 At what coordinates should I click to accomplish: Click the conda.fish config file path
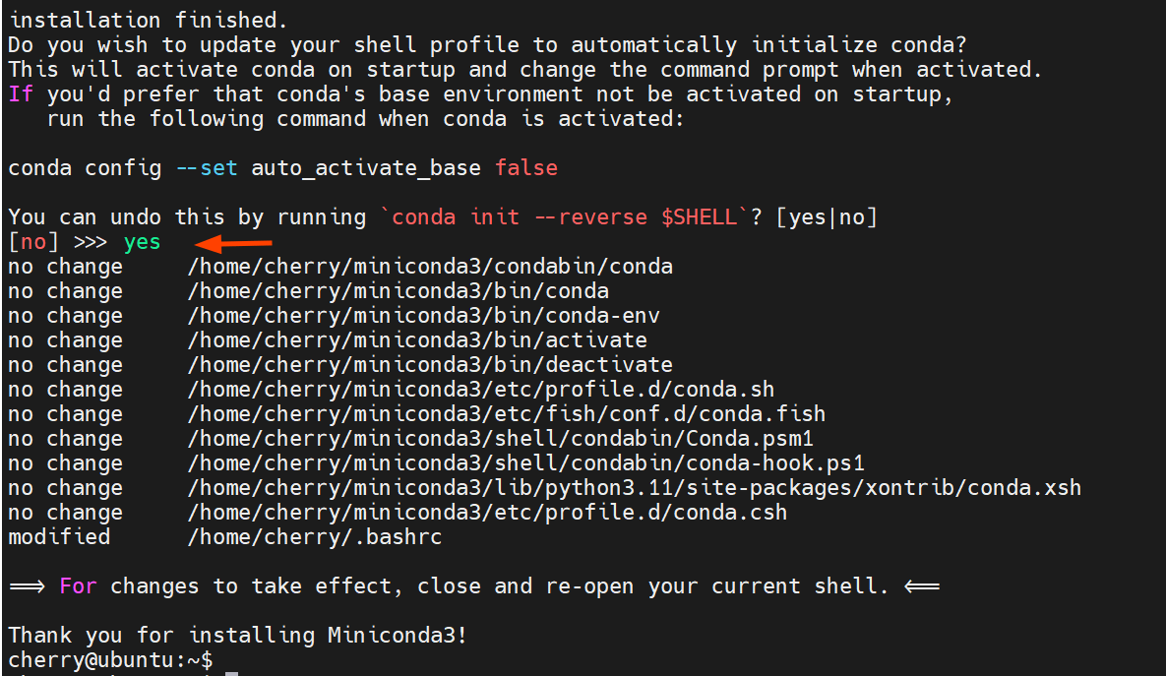[x=506, y=414]
